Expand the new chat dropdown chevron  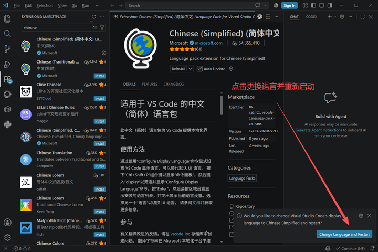click(335, 17)
